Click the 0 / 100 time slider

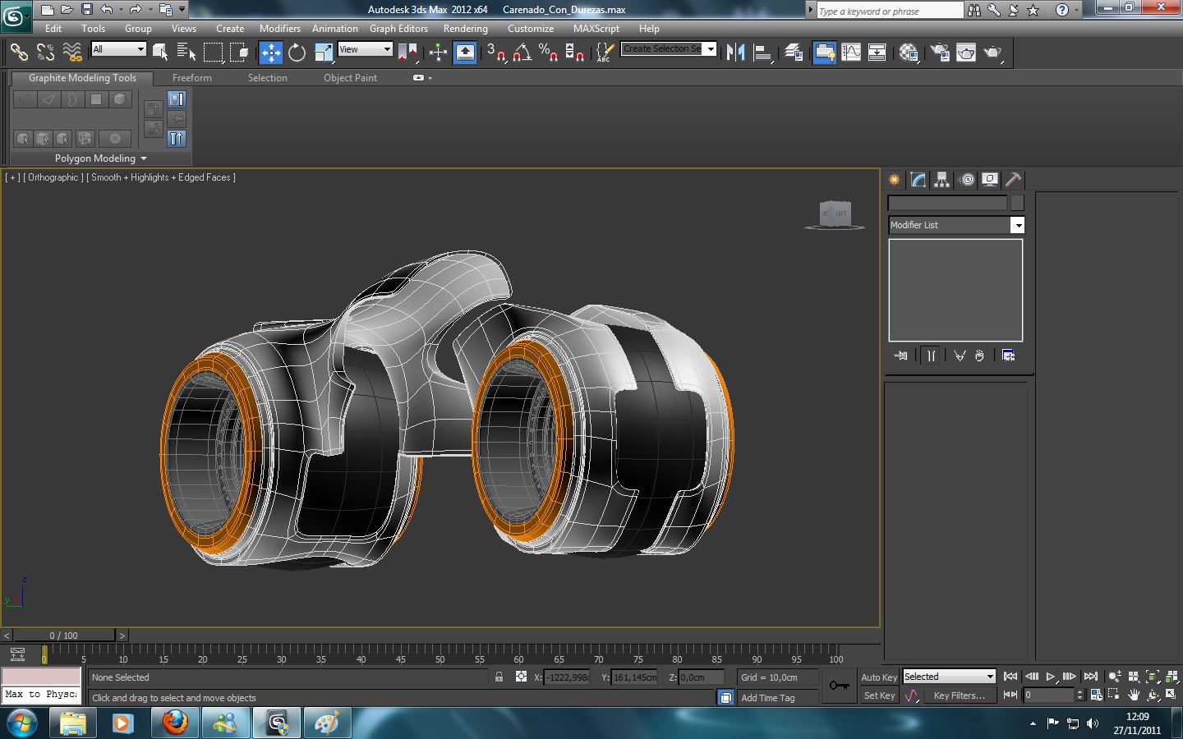coord(64,636)
